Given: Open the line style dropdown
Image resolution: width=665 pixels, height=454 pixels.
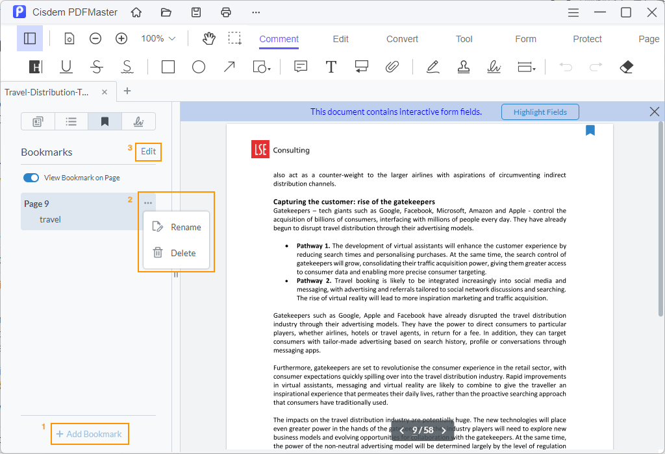Looking at the screenshot, I should [x=526, y=67].
